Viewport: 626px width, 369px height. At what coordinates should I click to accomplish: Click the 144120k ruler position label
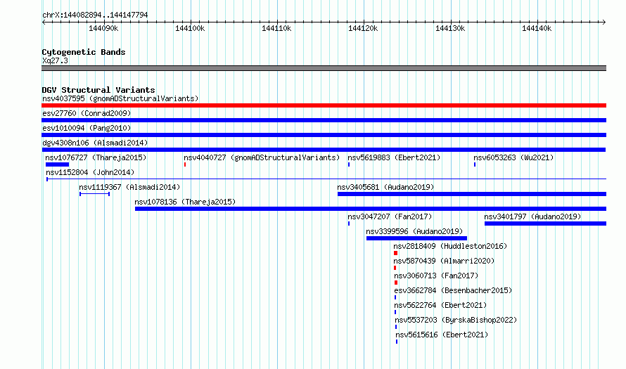tap(363, 29)
